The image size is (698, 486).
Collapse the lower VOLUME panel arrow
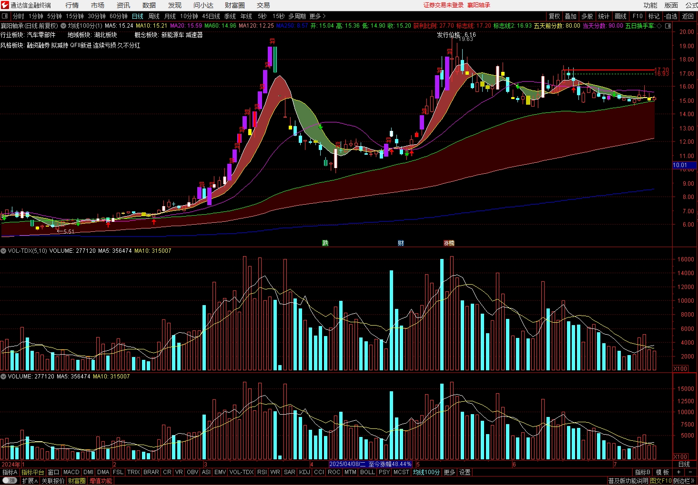coord(3,377)
